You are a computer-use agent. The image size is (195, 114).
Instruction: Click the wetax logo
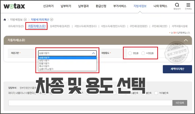coord(14,6)
